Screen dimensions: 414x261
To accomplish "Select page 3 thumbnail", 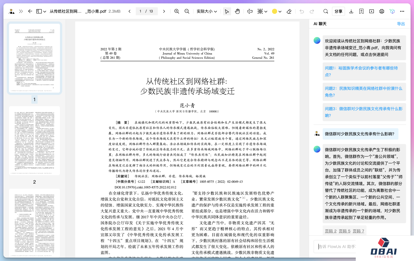I will [34, 223].
